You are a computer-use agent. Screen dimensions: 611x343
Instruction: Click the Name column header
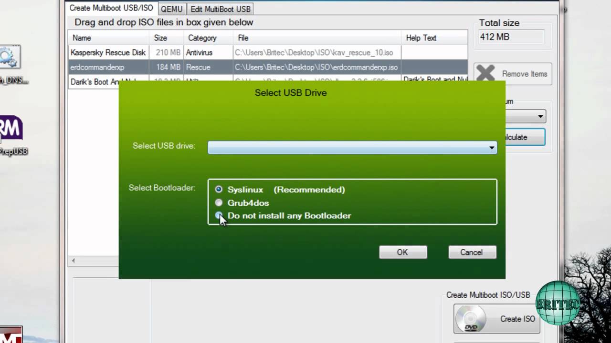(109, 38)
